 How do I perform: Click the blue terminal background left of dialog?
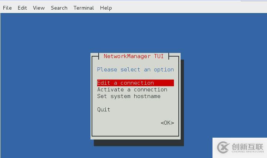pyautogui.click(x=44, y=93)
